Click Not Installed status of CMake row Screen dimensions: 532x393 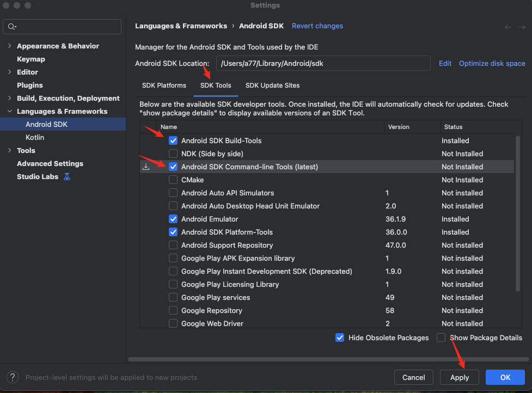[x=462, y=180]
